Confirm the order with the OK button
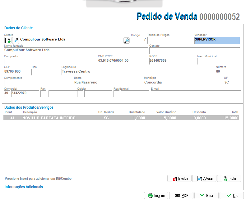The image size is (246, 200). coord(232,195)
